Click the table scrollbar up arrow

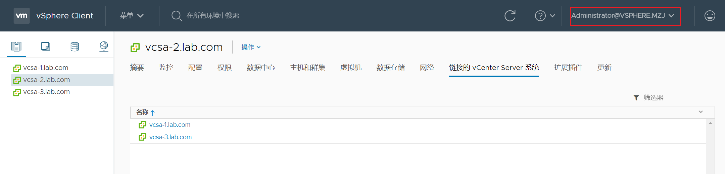tap(710, 123)
